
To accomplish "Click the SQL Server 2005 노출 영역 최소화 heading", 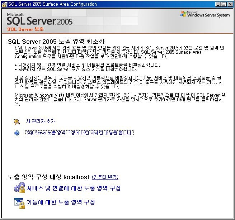I will pos(56,42).
